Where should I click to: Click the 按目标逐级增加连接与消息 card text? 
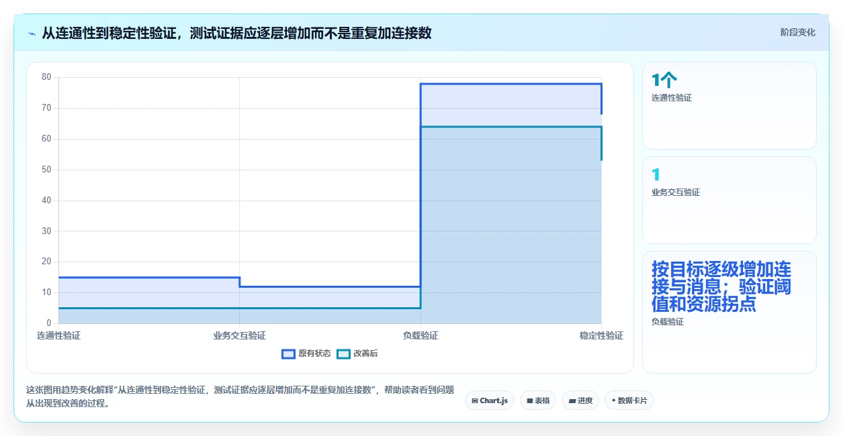pyautogui.click(x=721, y=286)
